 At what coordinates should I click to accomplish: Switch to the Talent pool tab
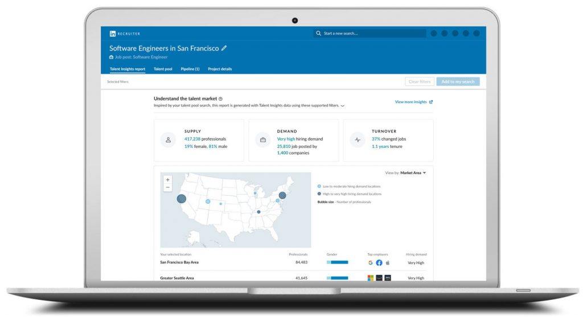click(163, 69)
